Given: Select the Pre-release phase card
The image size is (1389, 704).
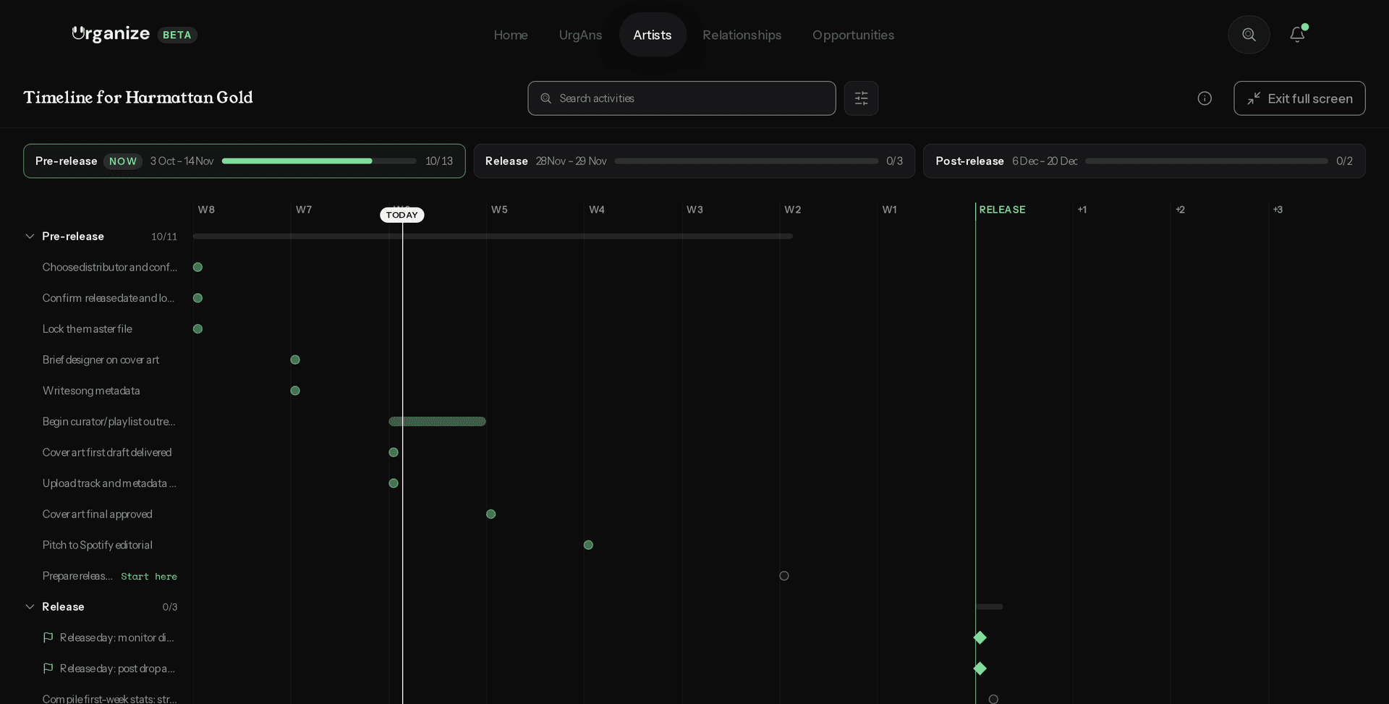Looking at the screenshot, I should pyautogui.click(x=245, y=161).
